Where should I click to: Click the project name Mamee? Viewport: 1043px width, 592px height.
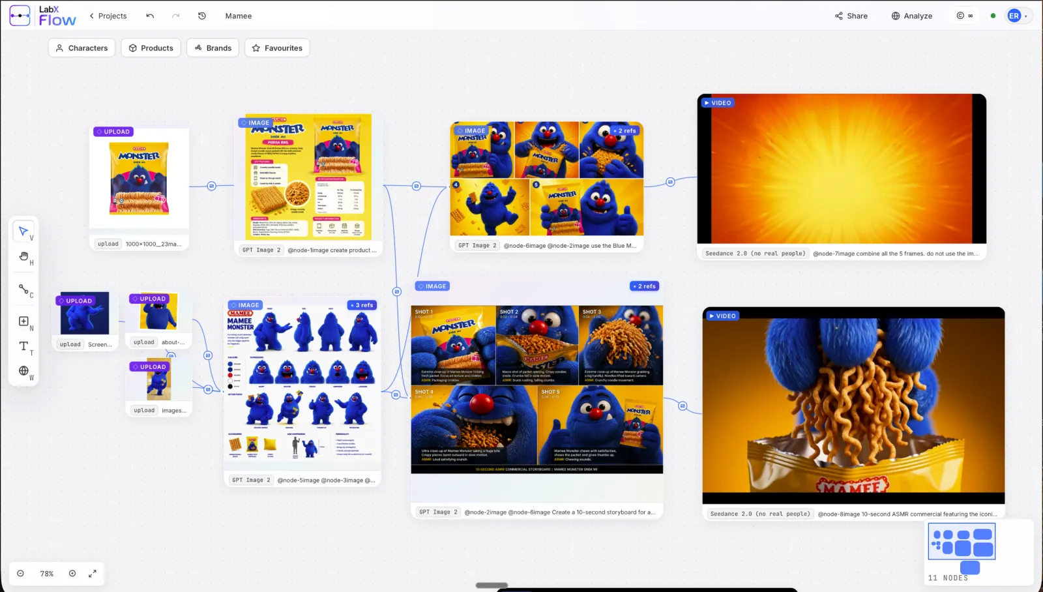239,16
